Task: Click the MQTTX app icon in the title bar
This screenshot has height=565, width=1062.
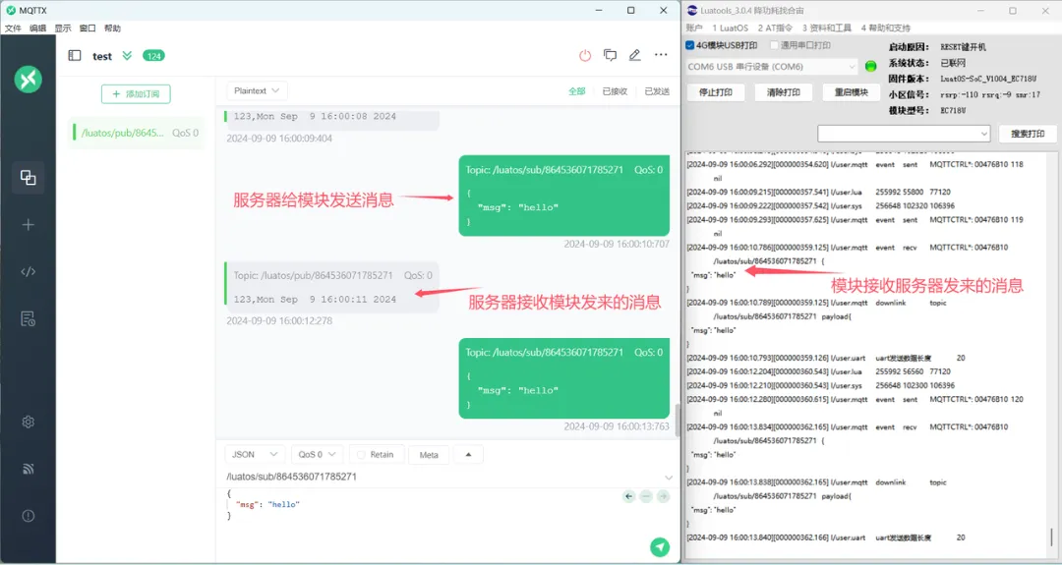Action: pos(11,10)
